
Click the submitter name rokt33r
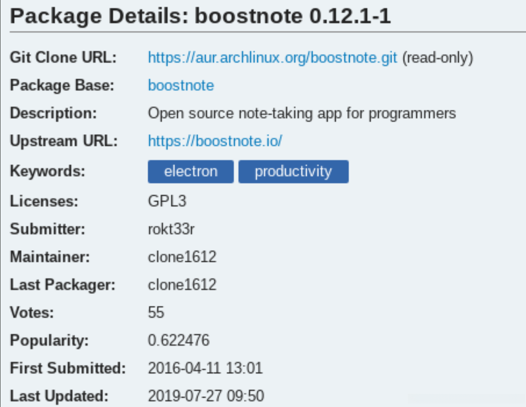[x=171, y=229]
